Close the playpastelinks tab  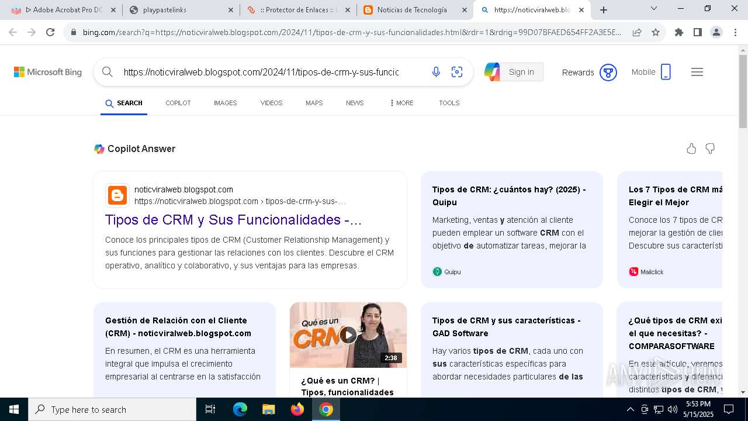pos(230,10)
